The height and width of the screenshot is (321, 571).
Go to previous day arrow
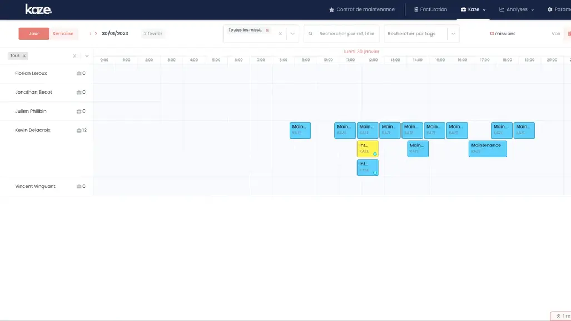click(x=90, y=33)
